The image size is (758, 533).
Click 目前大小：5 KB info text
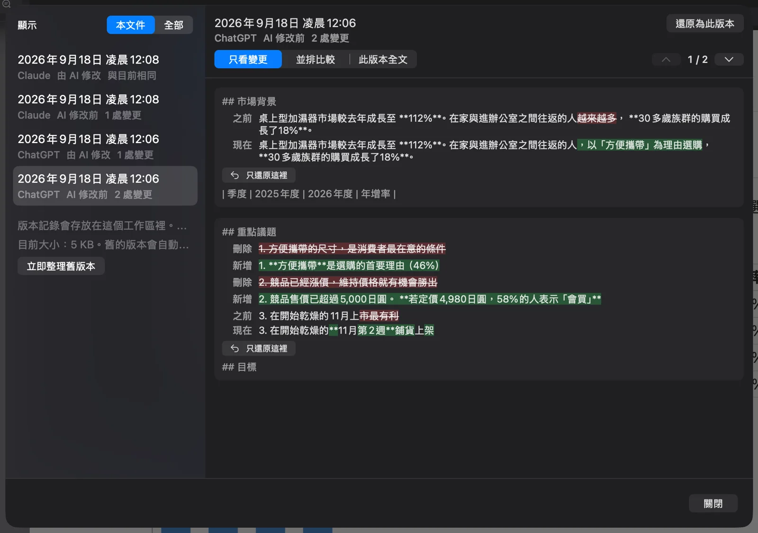pyautogui.click(x=103, y=245)
